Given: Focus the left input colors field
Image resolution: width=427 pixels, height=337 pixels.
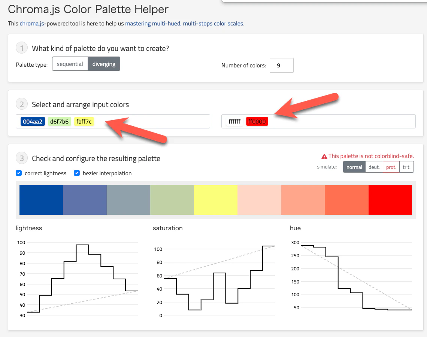Looking at the screenshot, I should [x=113, y=121].
